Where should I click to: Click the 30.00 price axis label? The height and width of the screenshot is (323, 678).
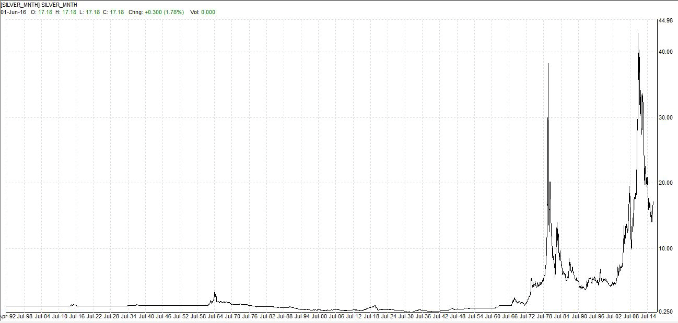tap(665, 117)
